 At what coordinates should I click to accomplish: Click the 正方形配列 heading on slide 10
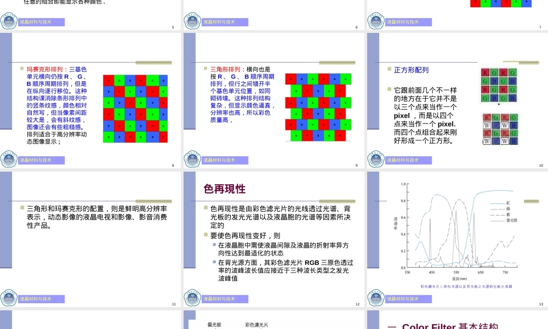pos(411,70)
